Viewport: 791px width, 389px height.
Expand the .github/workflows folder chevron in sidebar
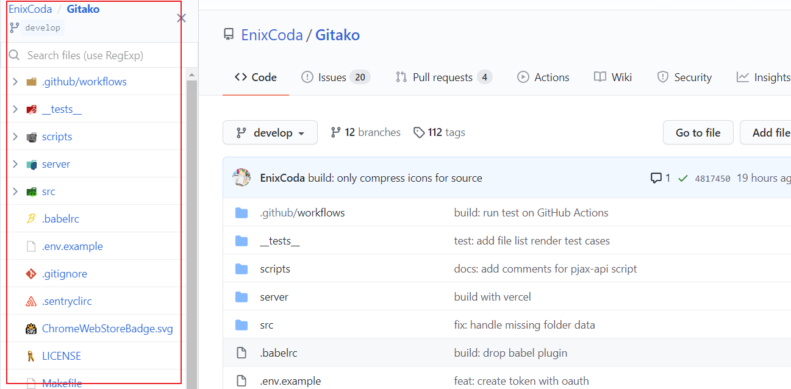point(15,82)
